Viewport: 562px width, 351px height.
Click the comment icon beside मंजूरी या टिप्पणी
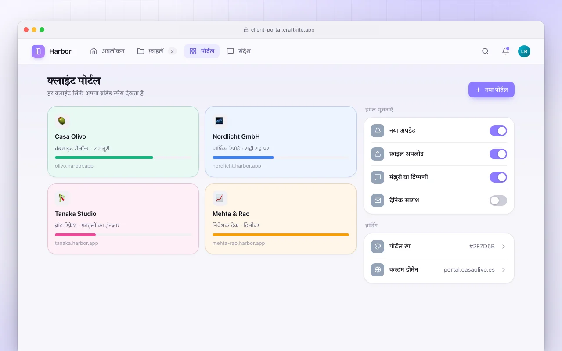tap(378, 177)
